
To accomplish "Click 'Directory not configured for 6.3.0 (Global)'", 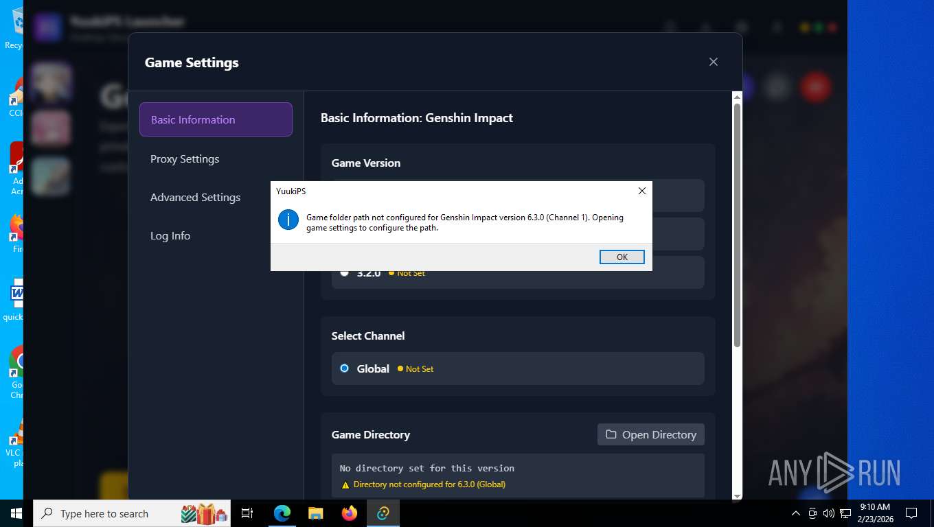I will point(429,484).
